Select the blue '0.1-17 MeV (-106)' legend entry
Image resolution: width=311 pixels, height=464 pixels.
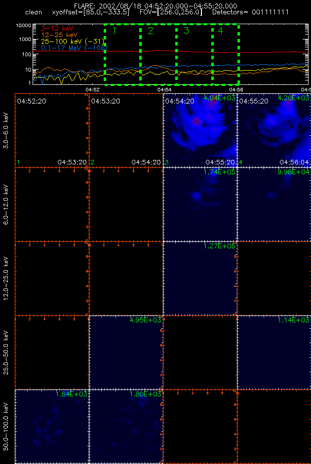(74, 48)
